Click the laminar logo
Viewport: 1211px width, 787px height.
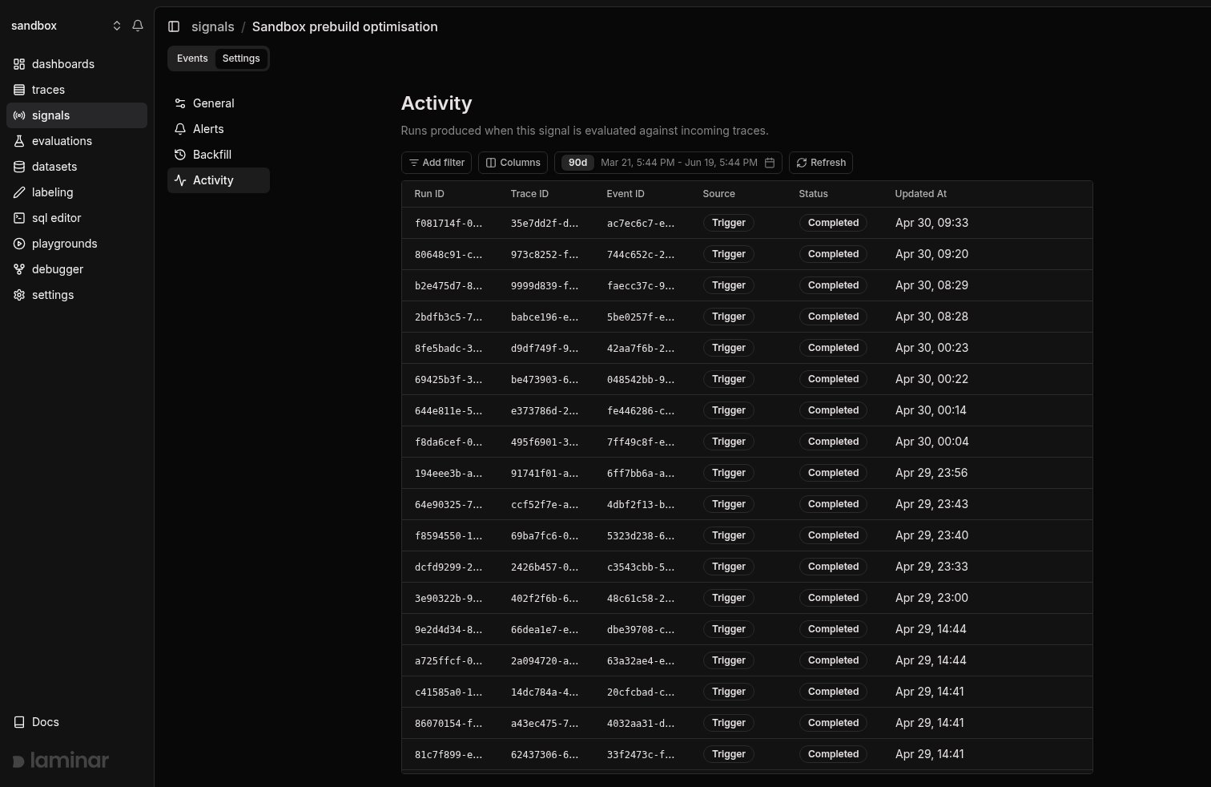(61, 761)
